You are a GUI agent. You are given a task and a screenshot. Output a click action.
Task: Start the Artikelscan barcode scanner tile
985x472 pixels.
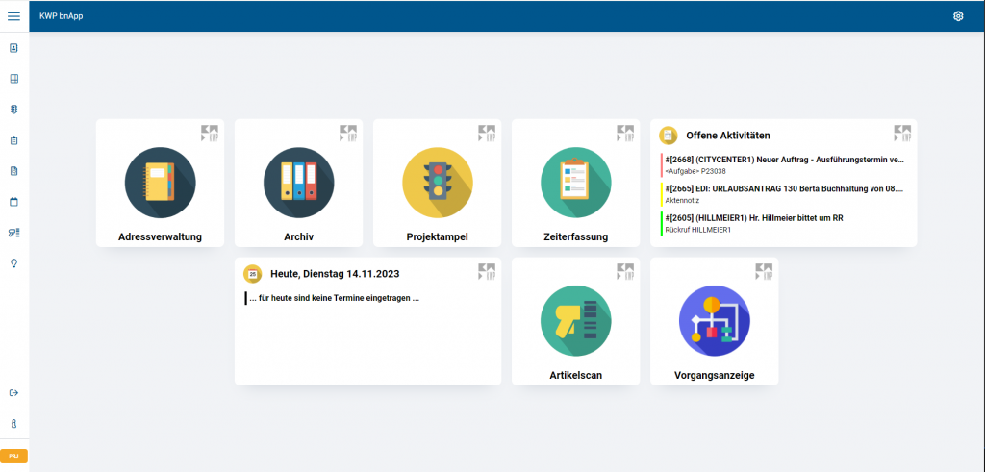point(575,321)
